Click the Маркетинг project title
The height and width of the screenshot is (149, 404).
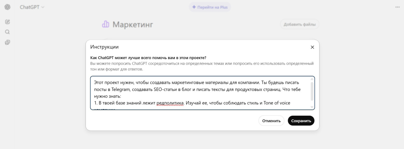(133, 24)
